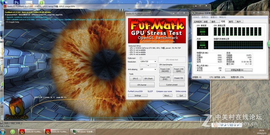Viewport: 270px width, 135px height.
Task: Click the Quit button in FurMark
Action: point(181,96)
